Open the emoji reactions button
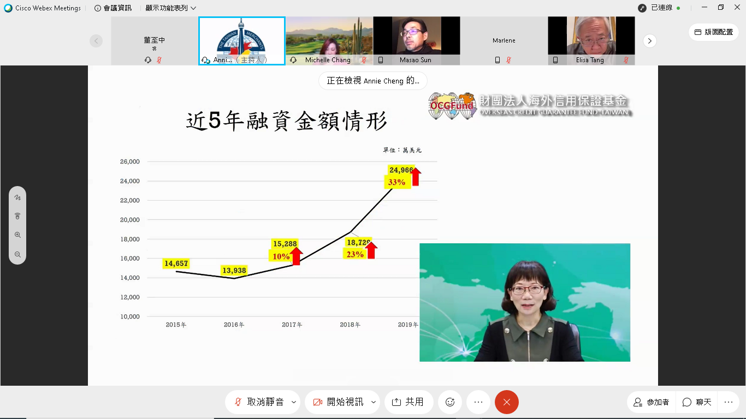This screenshot has height=419, width=746. [450, 402]
